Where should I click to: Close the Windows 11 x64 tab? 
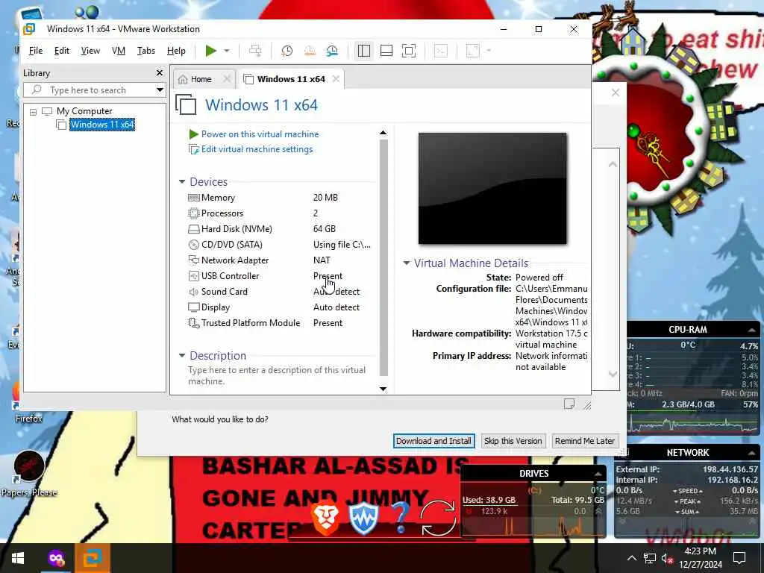[x=336, y=79]
